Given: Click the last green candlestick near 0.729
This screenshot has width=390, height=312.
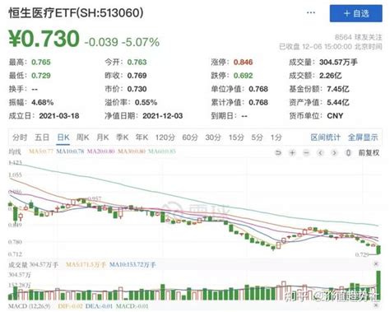Looking at the screenshot, I should click(x=378, y=249).
